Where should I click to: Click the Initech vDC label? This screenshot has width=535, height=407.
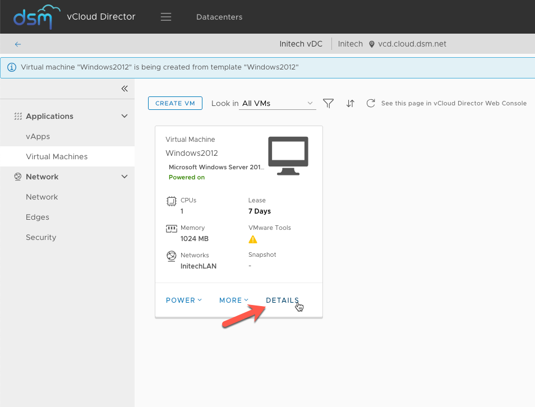(x=301, y=44)
